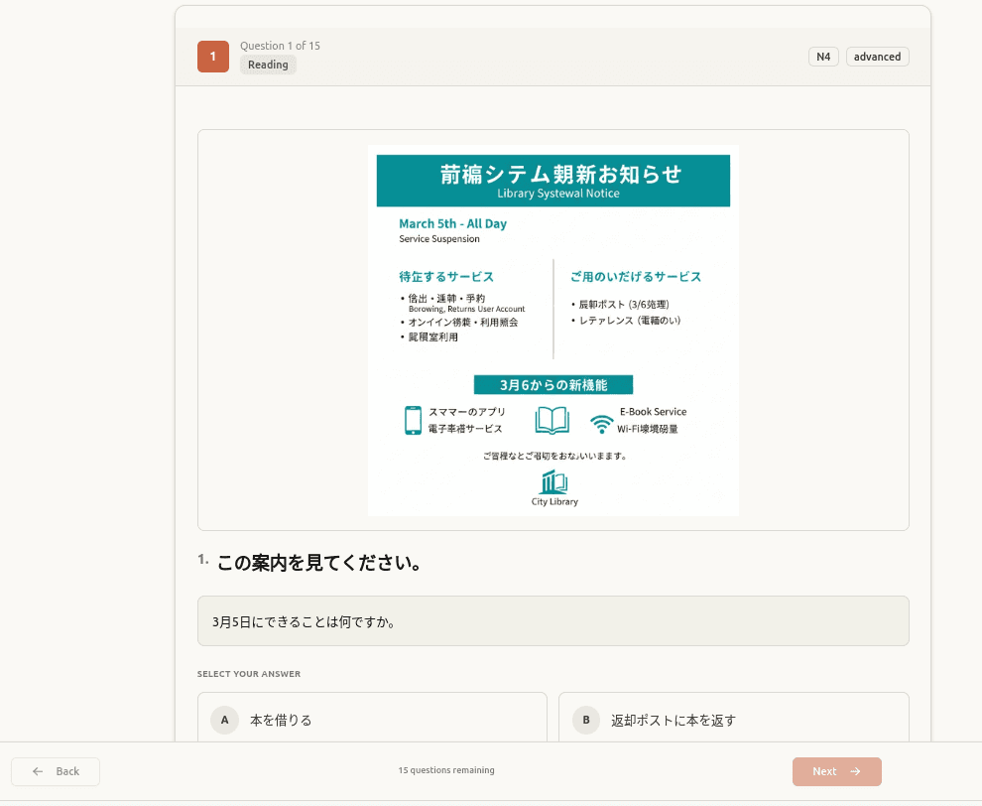982x806 pixels.
Task: Choose answer B 返却ポストに本を返す
Action: (733, 719)
